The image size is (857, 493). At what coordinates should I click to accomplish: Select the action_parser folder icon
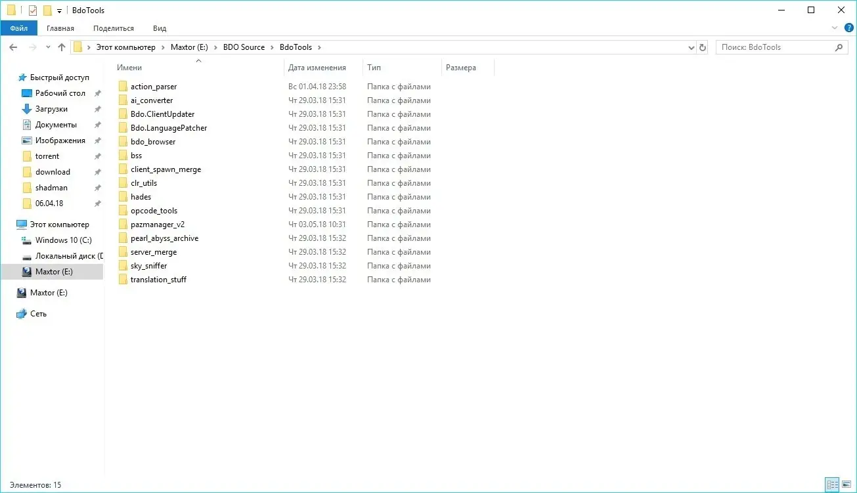click(123, 87)
